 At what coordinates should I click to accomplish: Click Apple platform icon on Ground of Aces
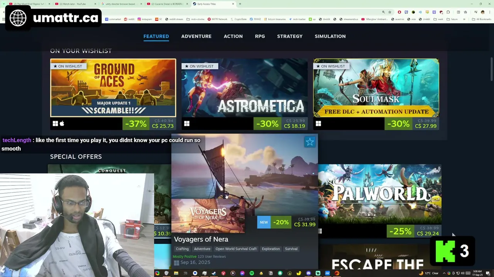tap(62, 123)
